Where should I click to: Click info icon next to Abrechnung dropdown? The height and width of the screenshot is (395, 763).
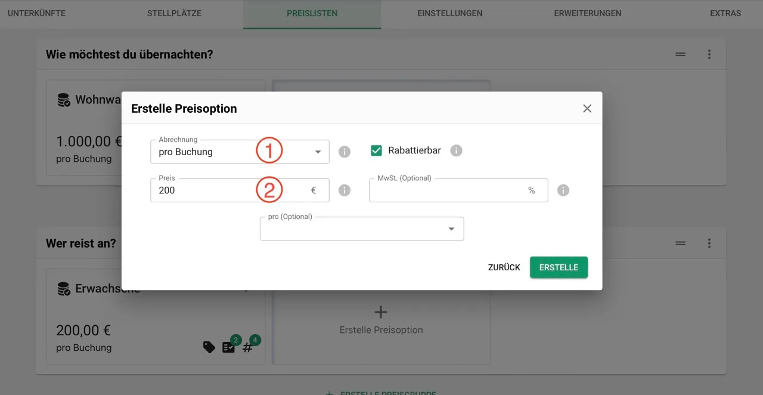coord(345,152)
